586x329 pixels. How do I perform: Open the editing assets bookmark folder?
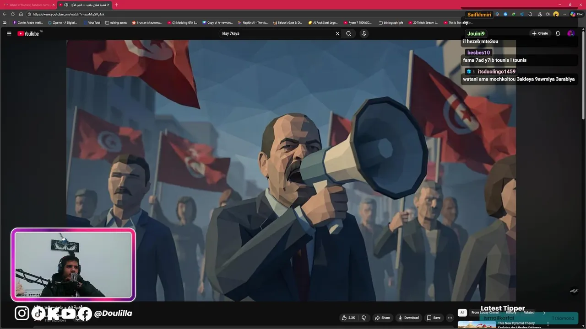116,22
